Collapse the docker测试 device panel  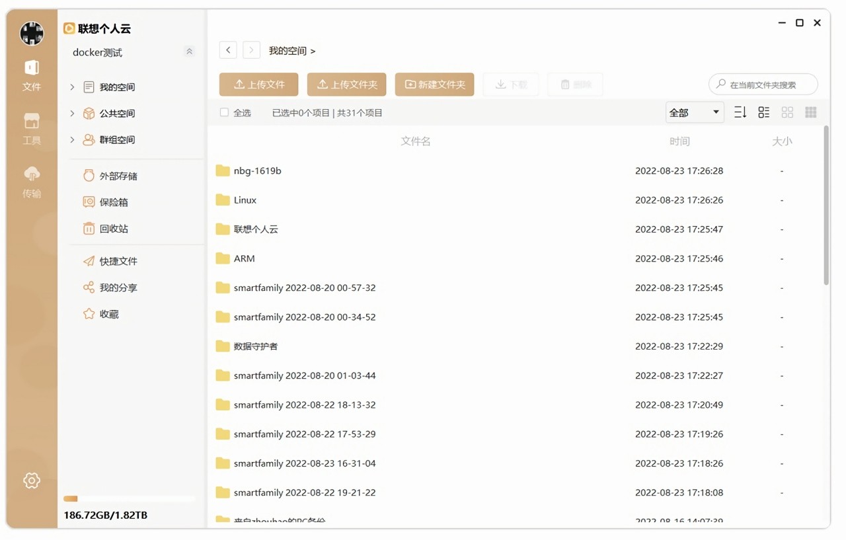pyautogui.click(x=190, y=52)
